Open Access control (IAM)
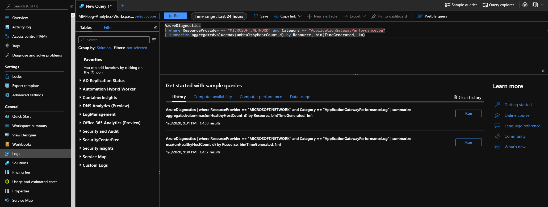The width and height of the screenshot is (548, 207). click(x=29, y=36)
